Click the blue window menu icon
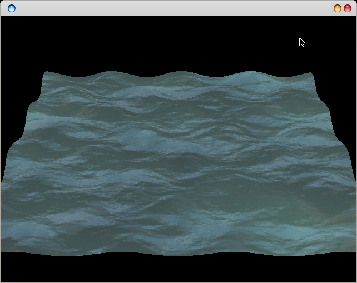The height and width of the screenshot is (283, 357). click(11, 8)
